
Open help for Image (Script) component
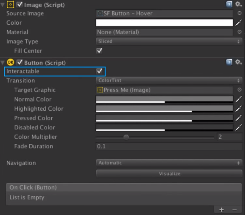(x=229, y=5)
